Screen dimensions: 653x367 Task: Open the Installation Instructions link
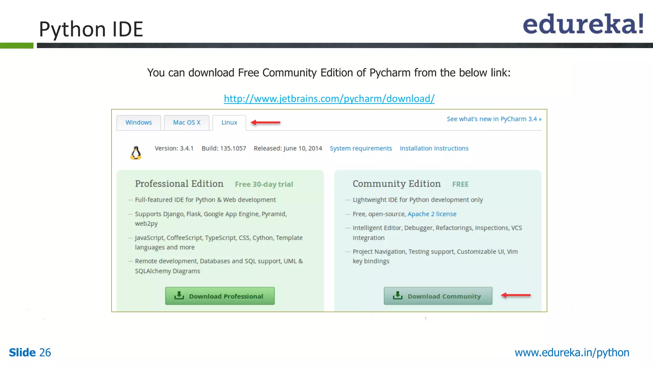coord(434,148)
